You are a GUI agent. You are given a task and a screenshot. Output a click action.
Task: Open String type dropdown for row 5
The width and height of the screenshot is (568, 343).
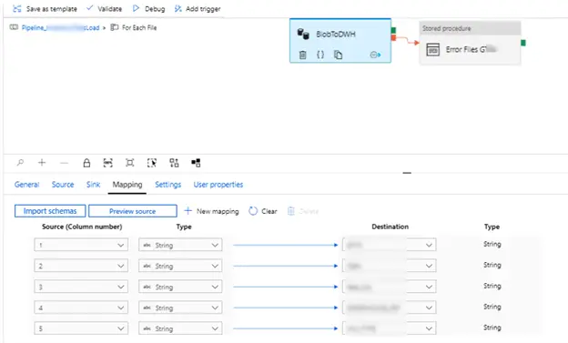[x=180, y=328]
